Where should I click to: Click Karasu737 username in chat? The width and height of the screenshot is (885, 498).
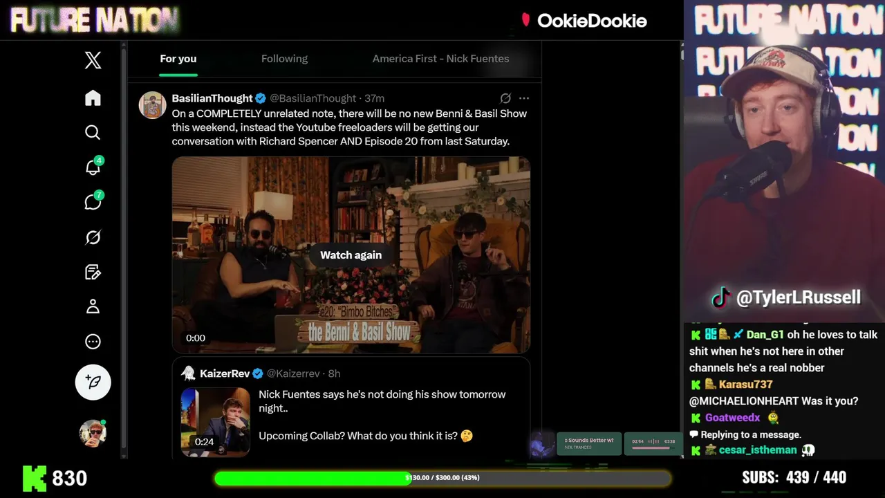(x=745, y=385)
